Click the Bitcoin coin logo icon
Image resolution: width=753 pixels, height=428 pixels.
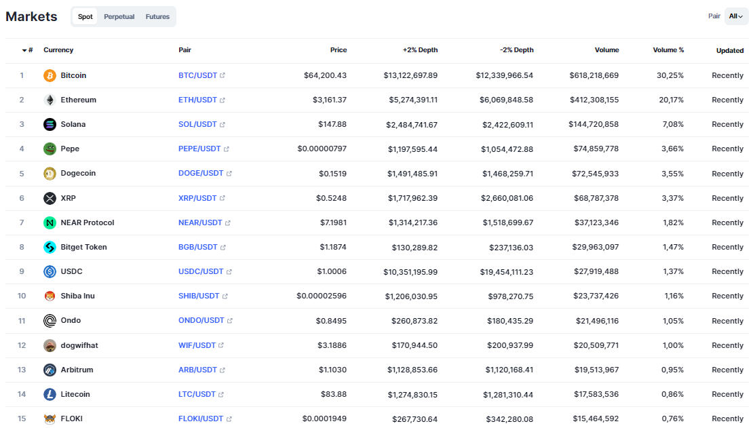[50, 75]
